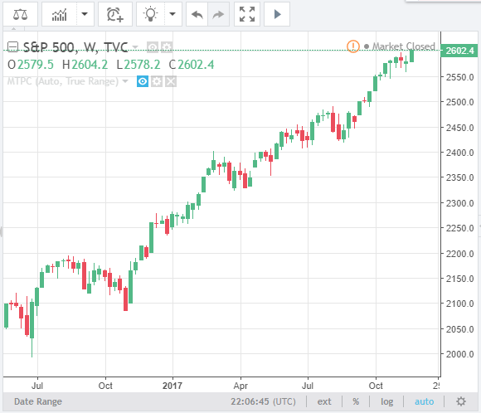Click the 2017 time axis label

172,386
